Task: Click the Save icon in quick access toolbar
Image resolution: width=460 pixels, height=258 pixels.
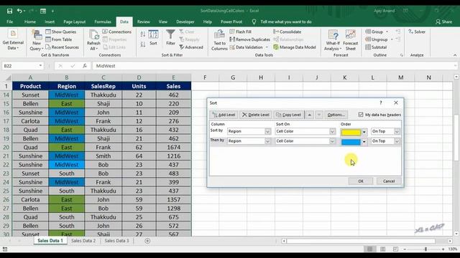Action: (x=9, y=11)
